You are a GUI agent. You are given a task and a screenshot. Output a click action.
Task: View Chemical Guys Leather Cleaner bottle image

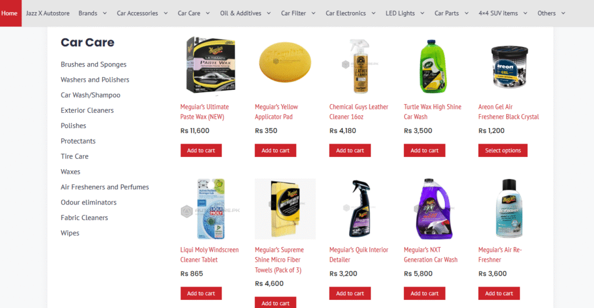360,66
